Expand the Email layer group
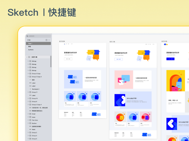Screen dimensions: 189x141 28,114
